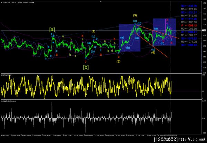Select the blue rectangle between waves (2) and (3)
The width and height of the screenshot is (207, 143).
(x=129, y=38)
